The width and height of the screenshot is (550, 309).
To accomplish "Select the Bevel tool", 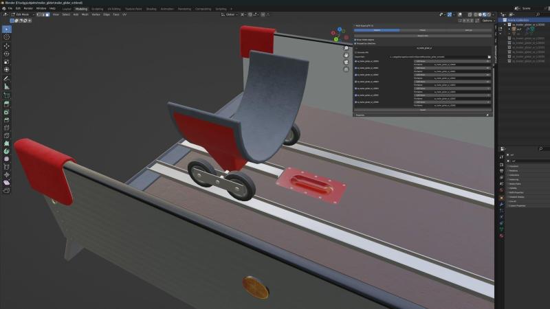I will [x=7, y=119].
